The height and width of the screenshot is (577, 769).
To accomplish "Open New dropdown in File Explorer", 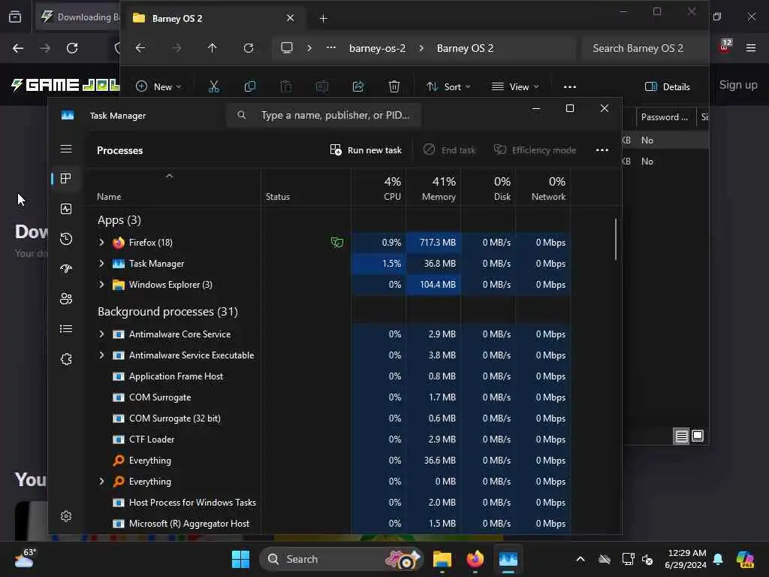I will (x=158, y=87).
